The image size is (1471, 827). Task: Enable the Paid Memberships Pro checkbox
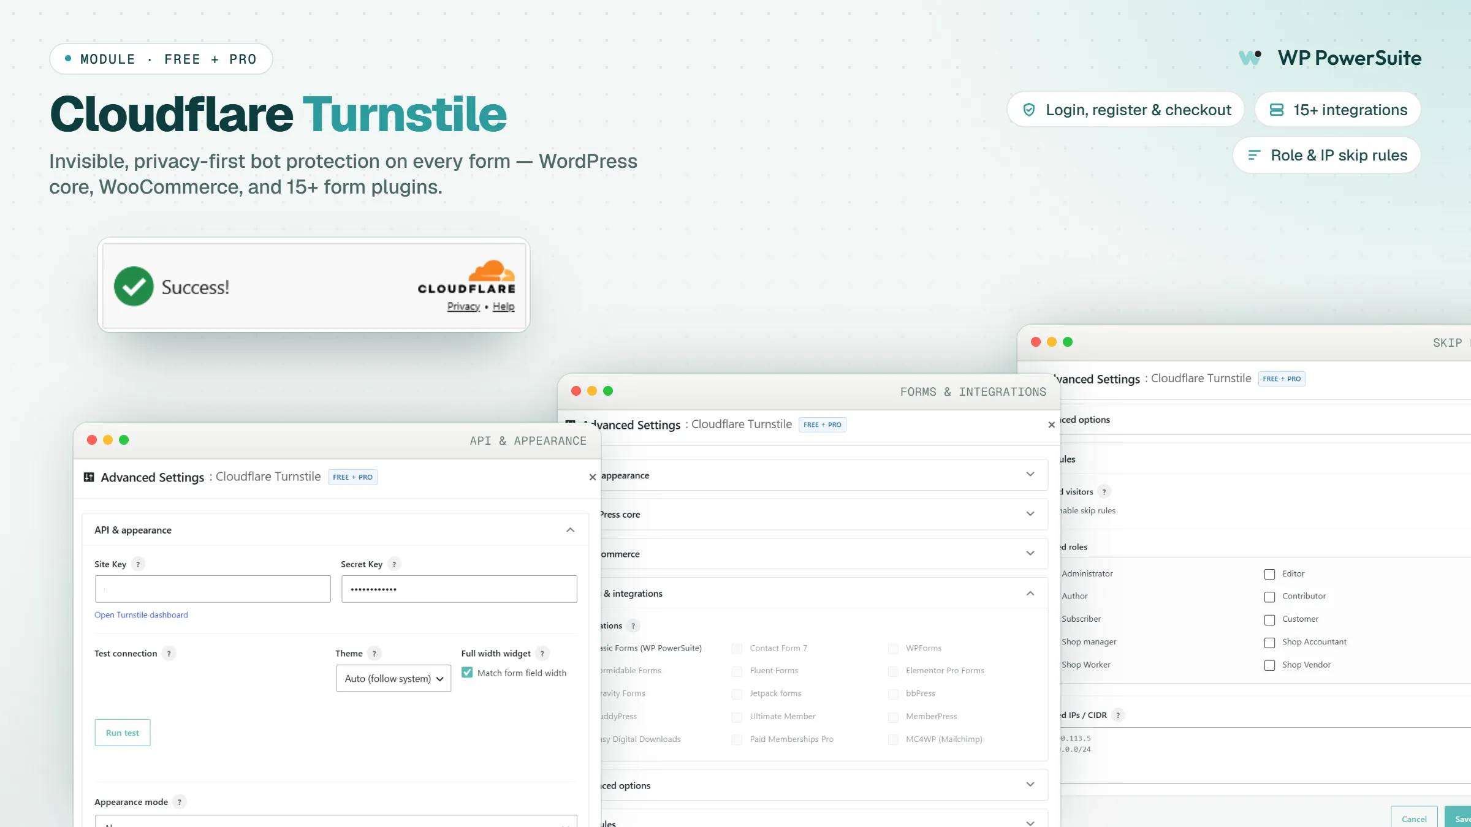(737, 739)
